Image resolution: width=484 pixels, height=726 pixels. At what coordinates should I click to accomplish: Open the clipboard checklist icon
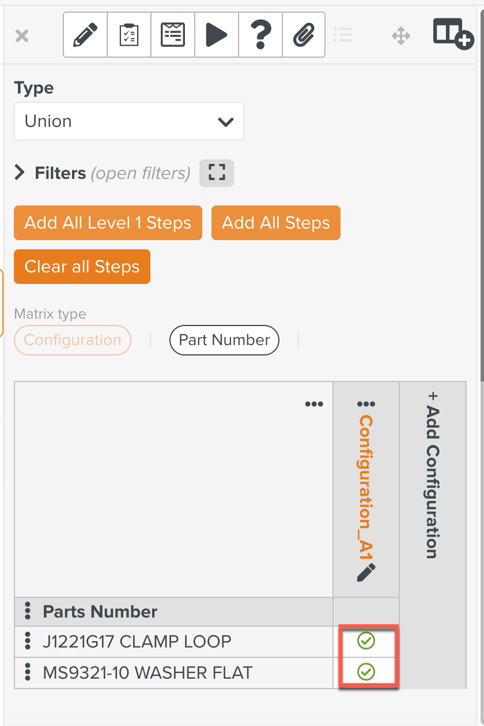pyautogui.click(x=129, y=35)
